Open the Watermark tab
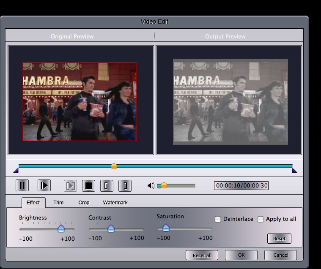 (x=115, y=203)
